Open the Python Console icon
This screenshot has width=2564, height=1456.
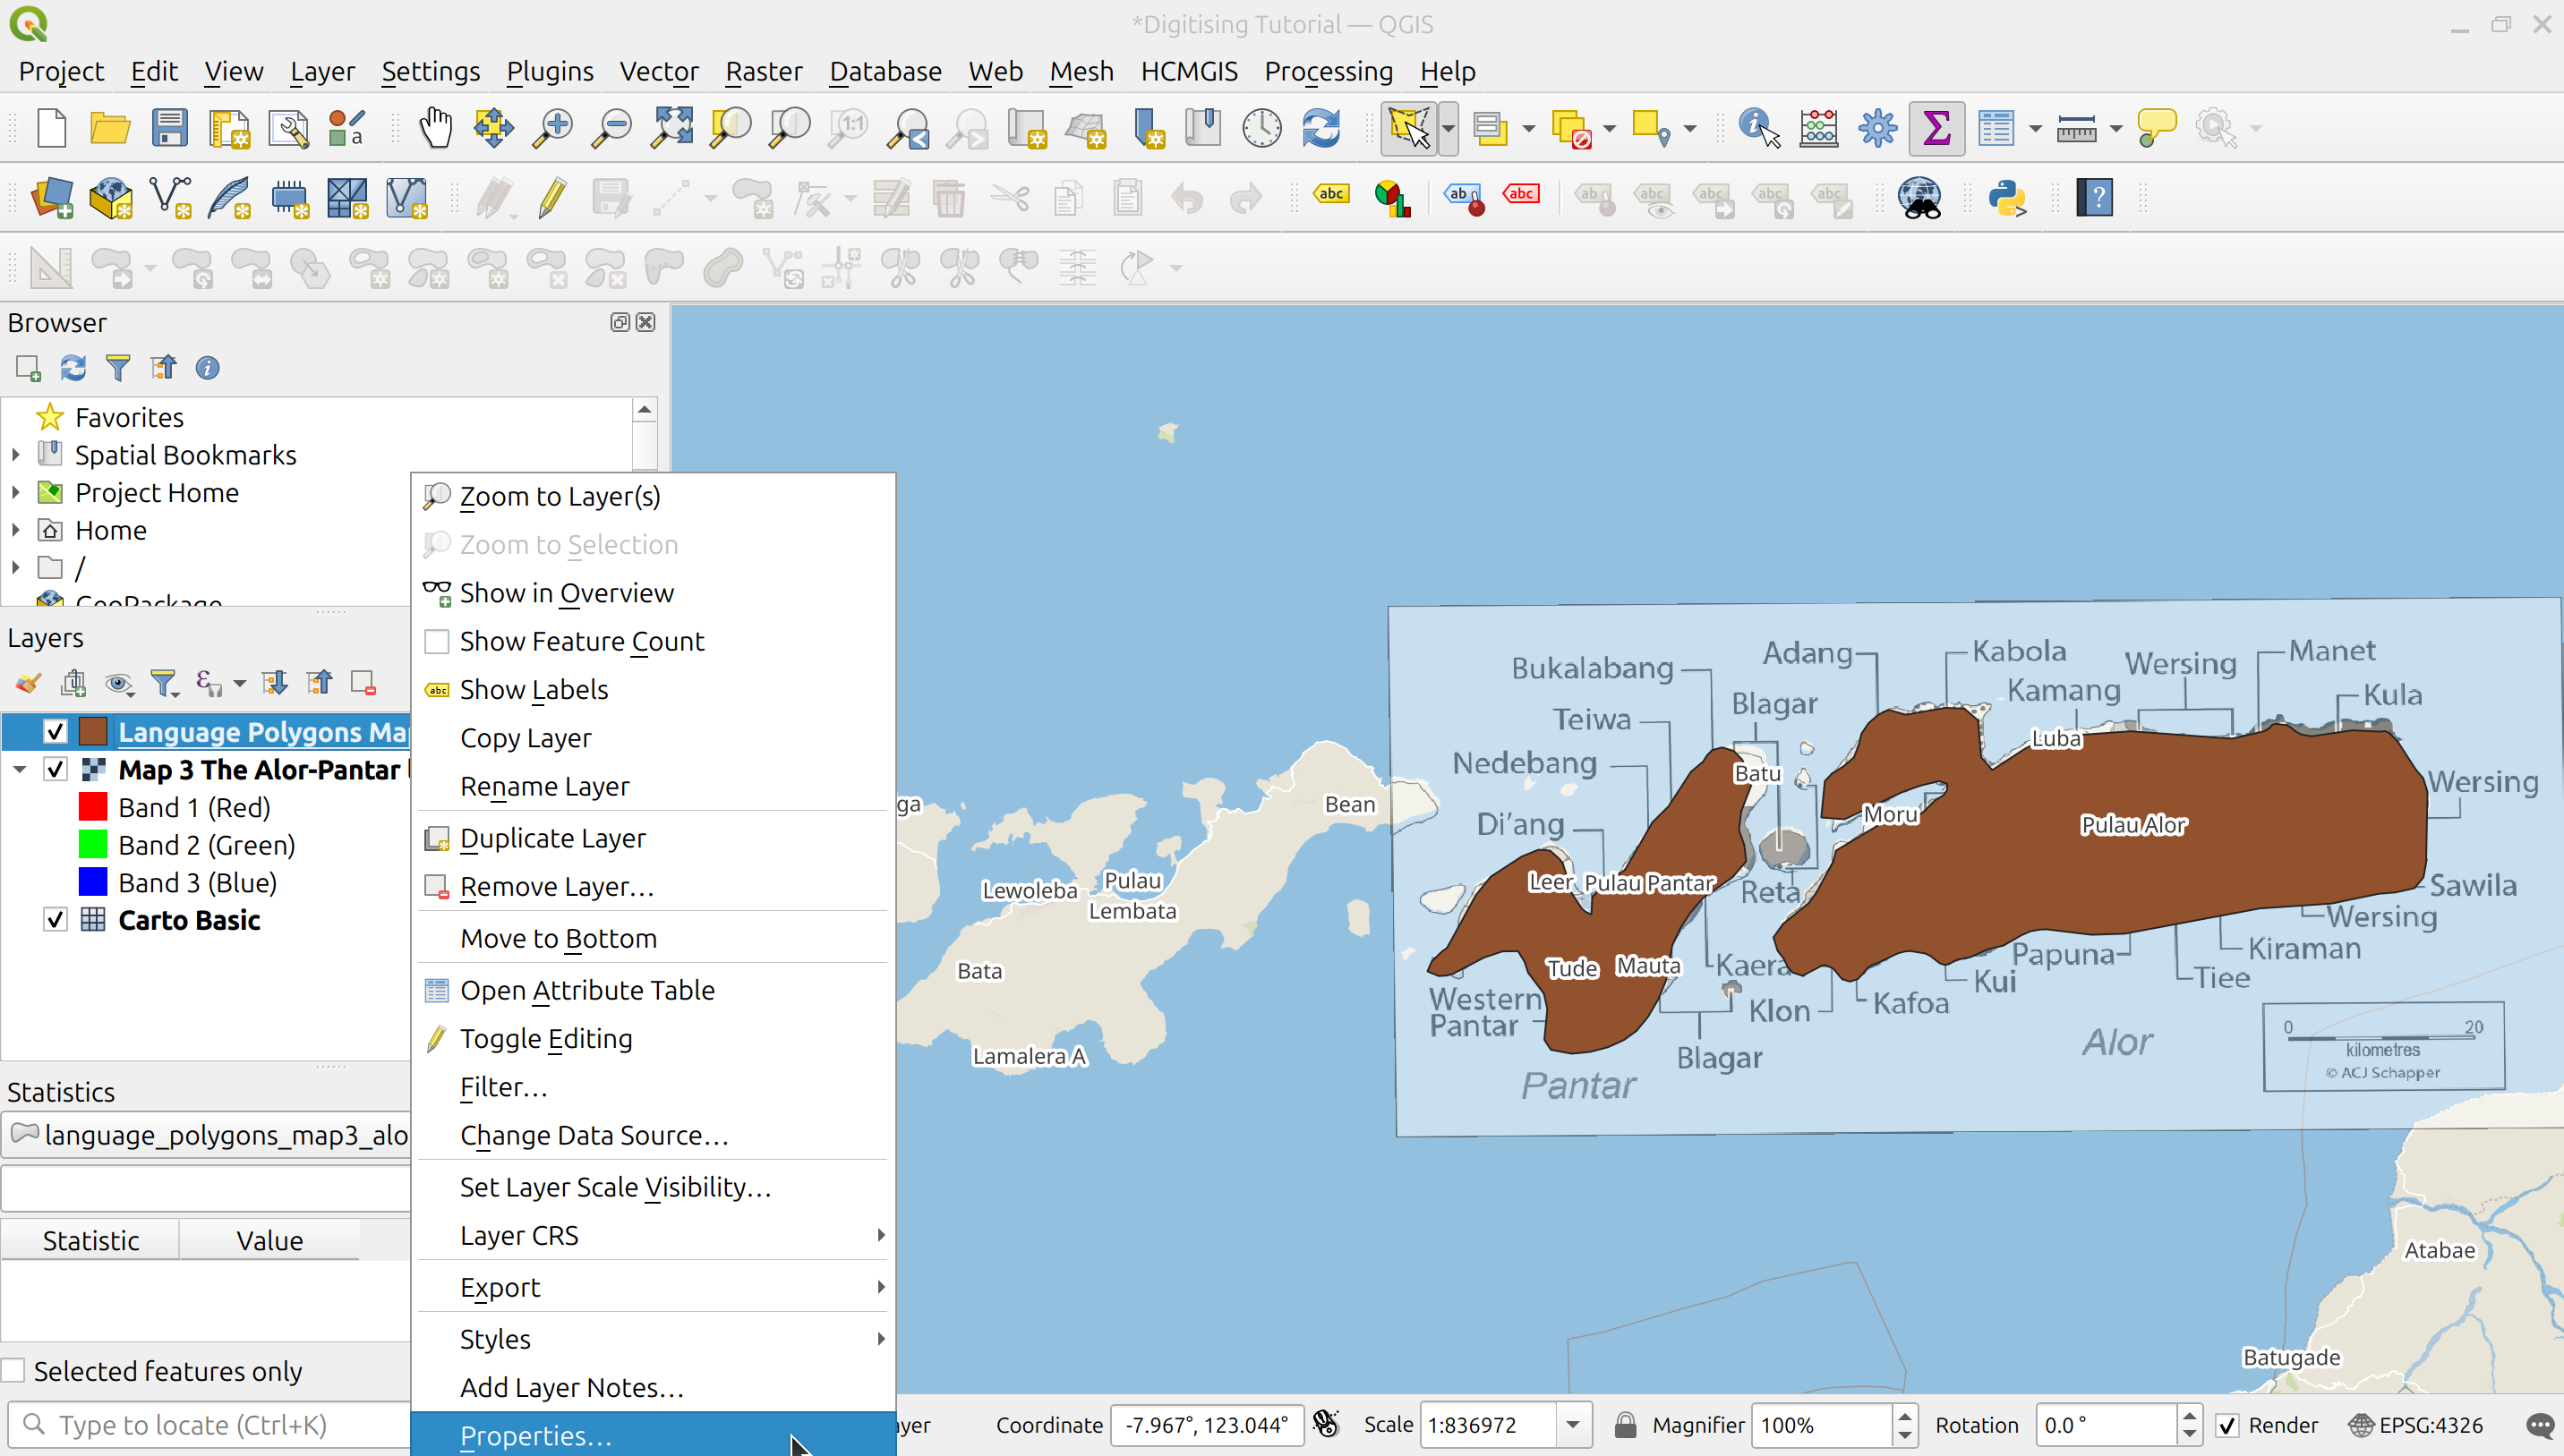[x=2007, y=198]
